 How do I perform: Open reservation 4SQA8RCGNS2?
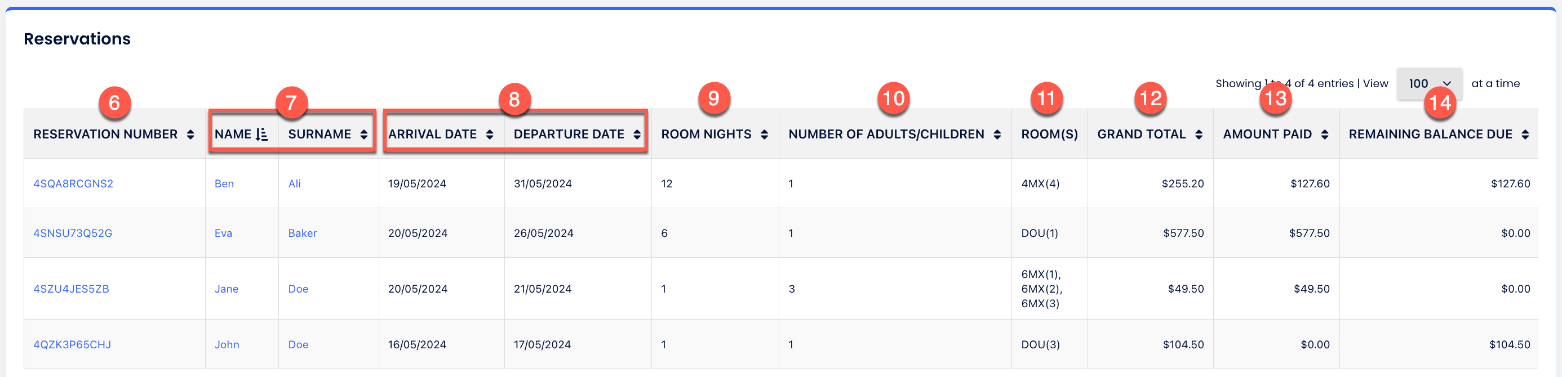73,183
